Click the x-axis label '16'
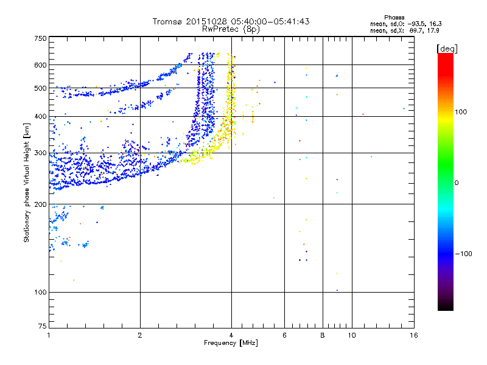 pyautogui.click(x=414, y=335)
